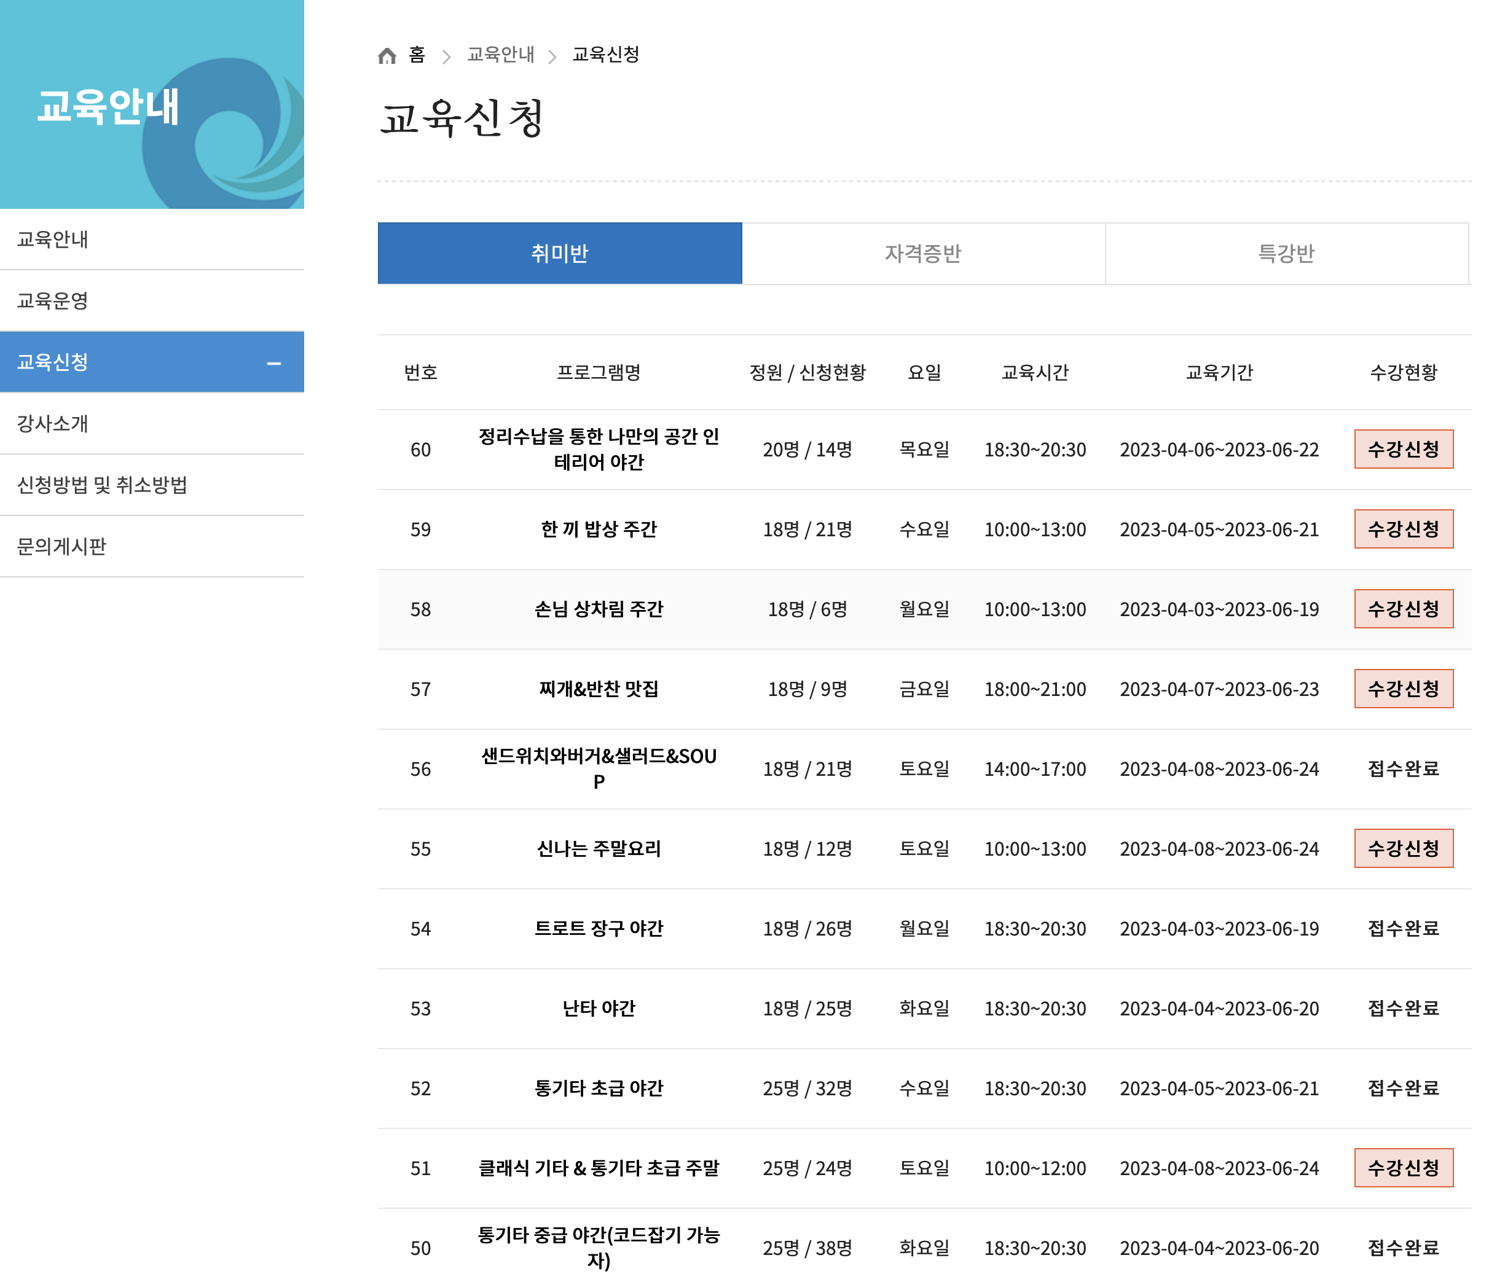The height and width of the screenshot is (1282, 1505).
Task: Switch to the 자격증반 tab
Action: pos(922,253)
